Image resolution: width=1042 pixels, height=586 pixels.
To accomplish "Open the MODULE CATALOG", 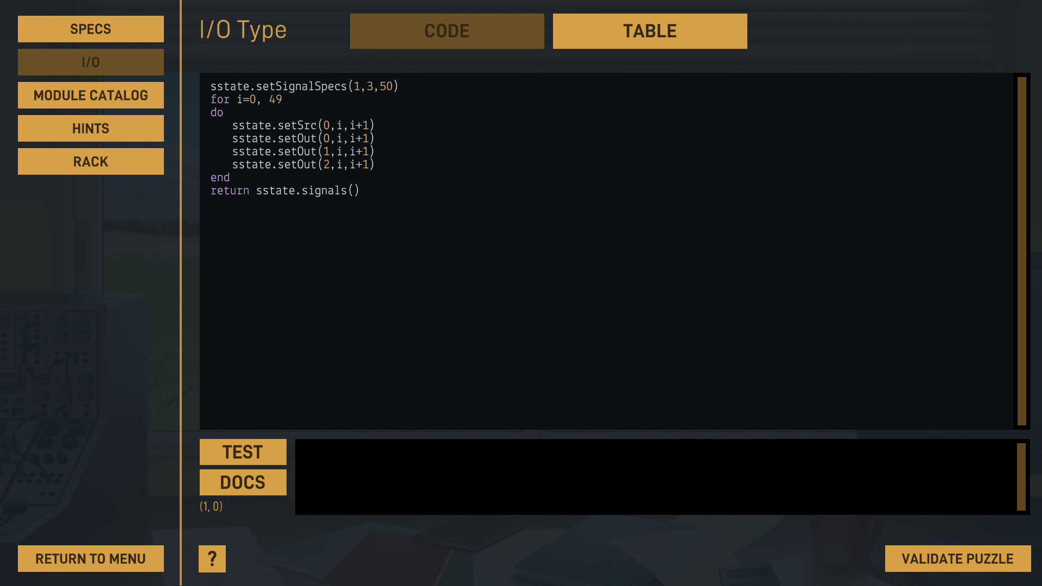I will [90, 95].
